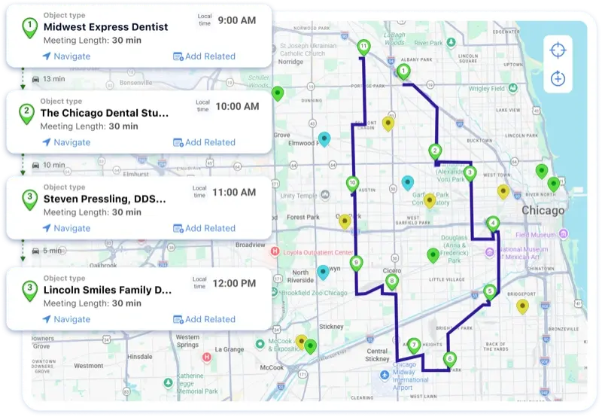Click Add Related on Chicago Dental card
602x417 pixels.
[204, 142]
